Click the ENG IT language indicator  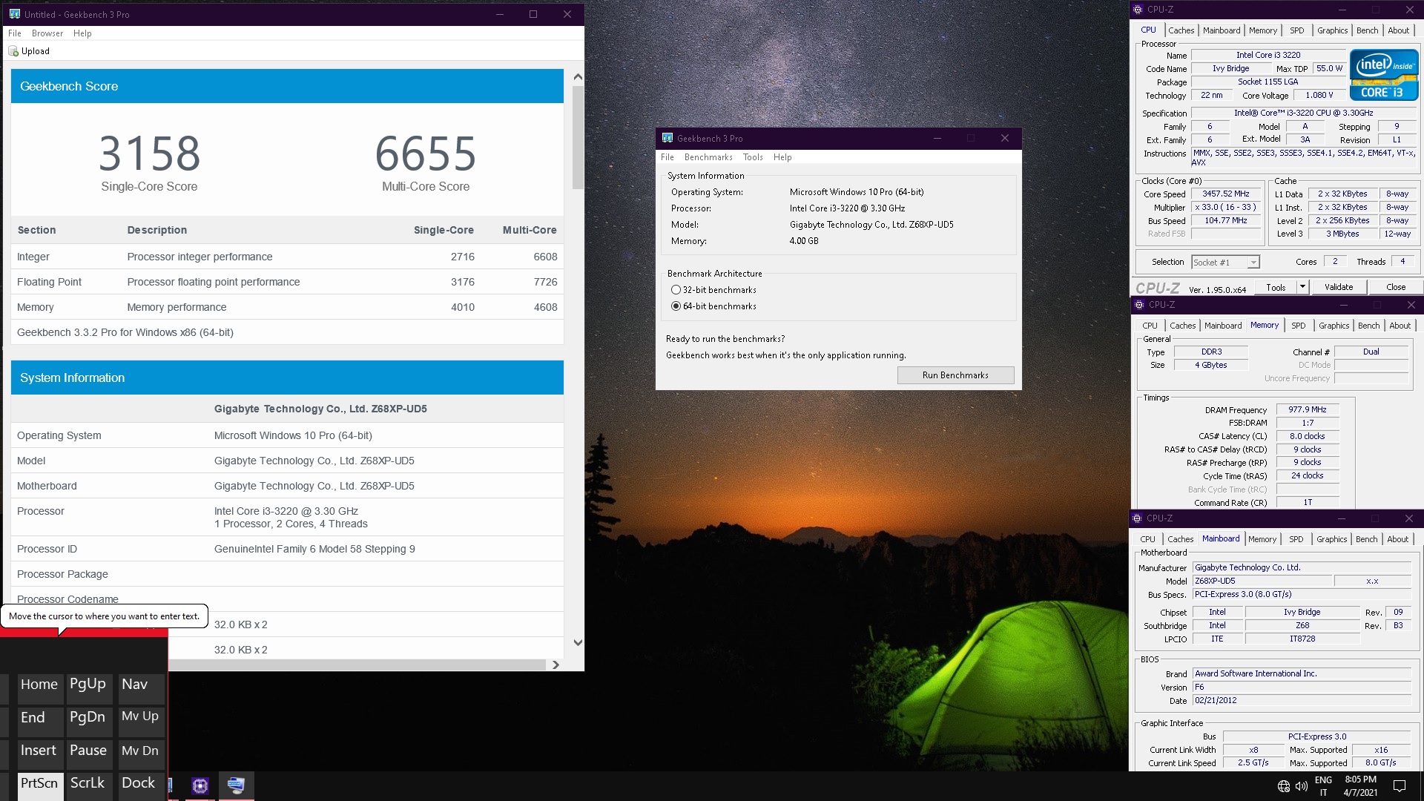tap(1323, 786)
